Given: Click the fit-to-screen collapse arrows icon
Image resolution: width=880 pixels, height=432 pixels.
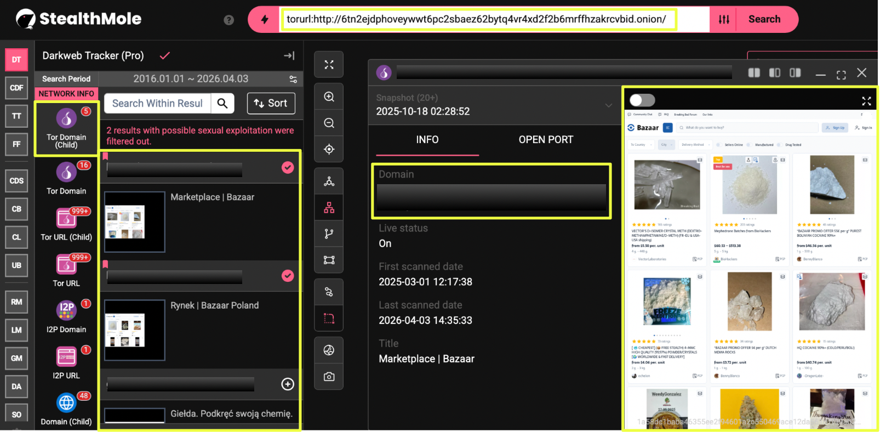Looking at the screenshot, I should pos(329,65).
